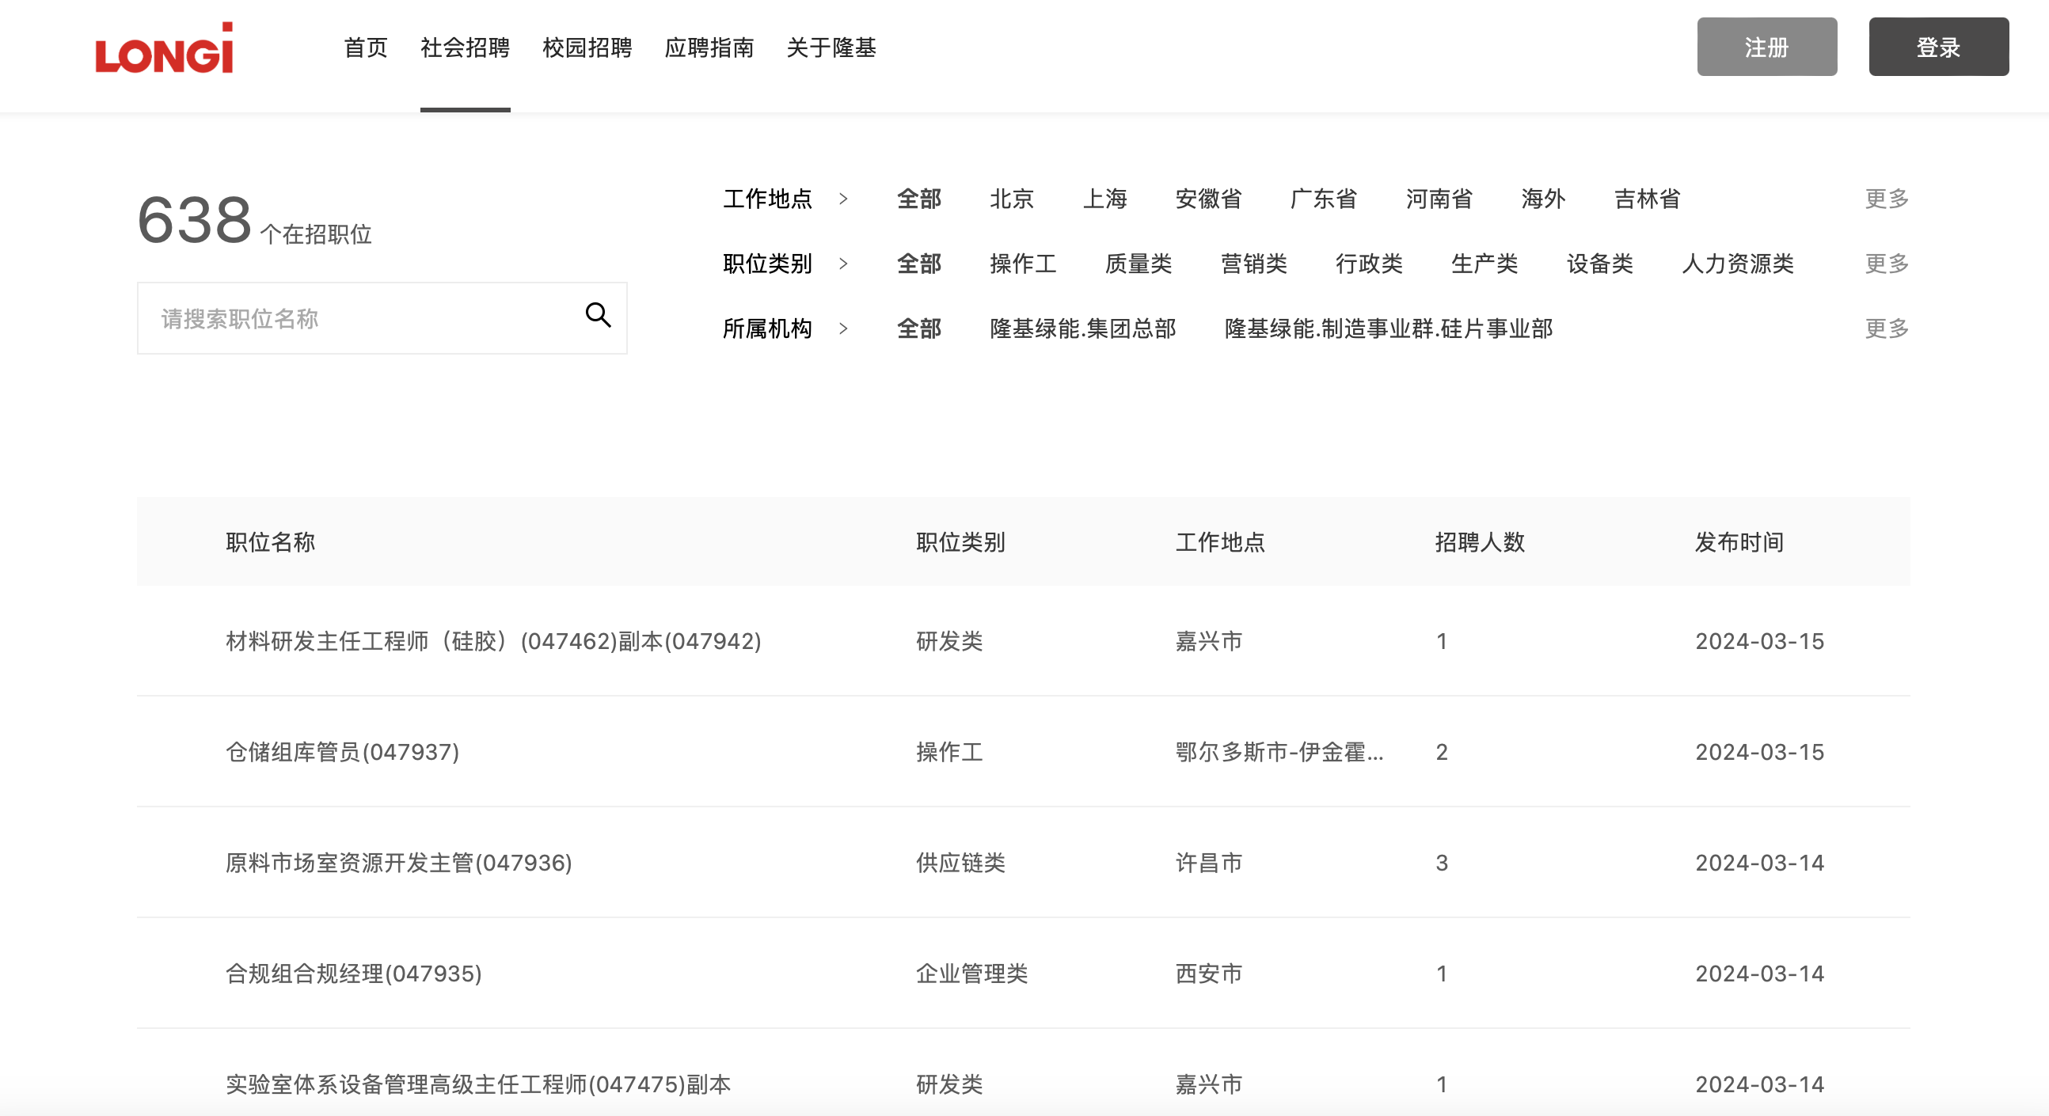Go to the 首页 tab
2049x1116 pixels.
click(365, 47)
